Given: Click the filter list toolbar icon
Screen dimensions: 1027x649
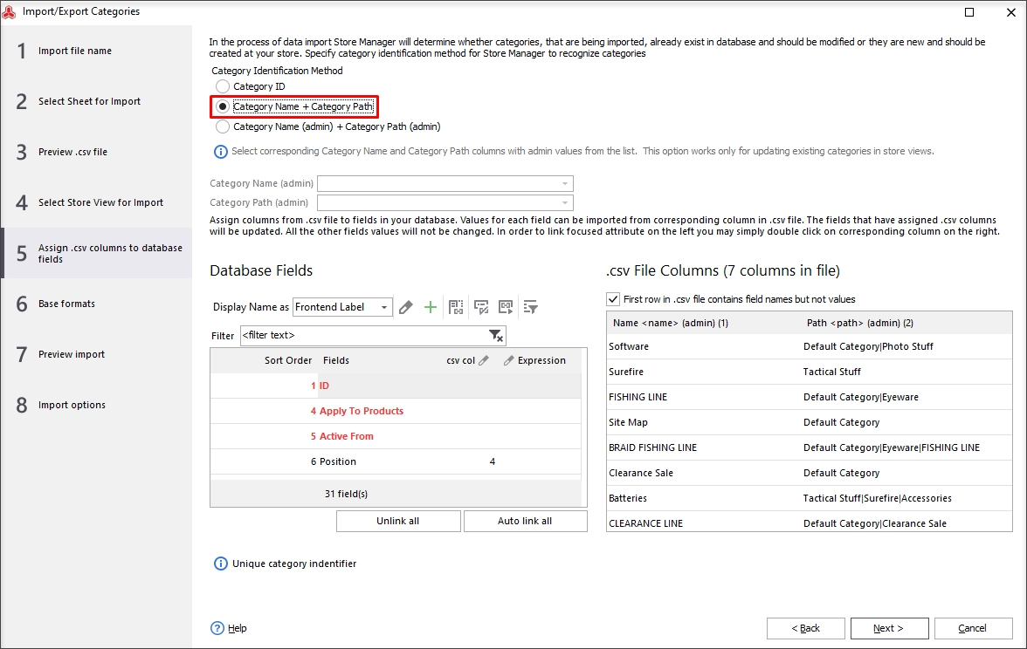Looking at the screenshot, I should click(x=531, y=307).
